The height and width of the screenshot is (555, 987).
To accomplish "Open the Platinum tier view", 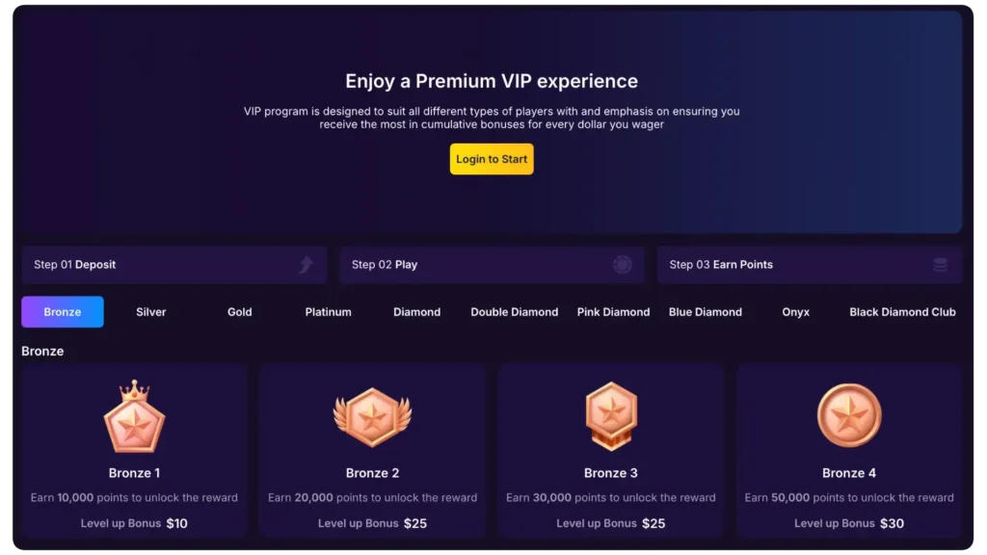I will pos(328,311).
